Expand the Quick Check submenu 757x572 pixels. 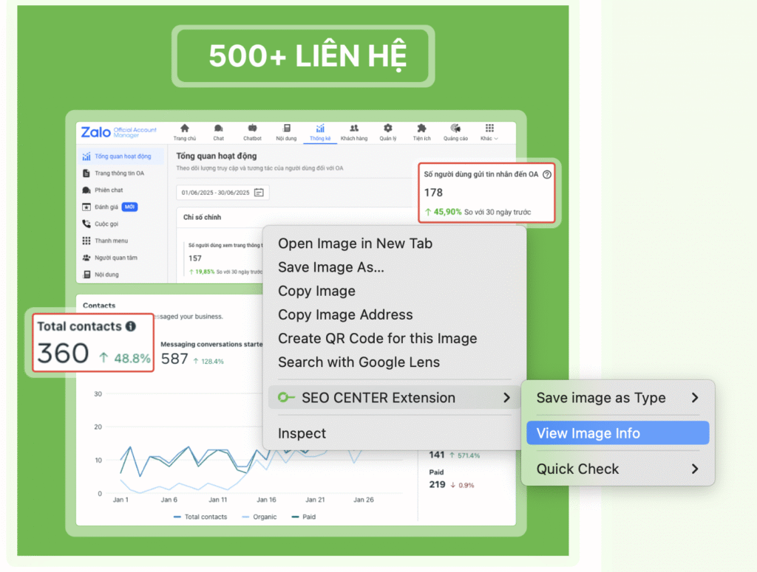[617, 469]
